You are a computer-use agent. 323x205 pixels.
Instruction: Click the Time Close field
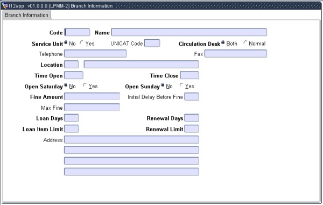click(x=189, y=75)
